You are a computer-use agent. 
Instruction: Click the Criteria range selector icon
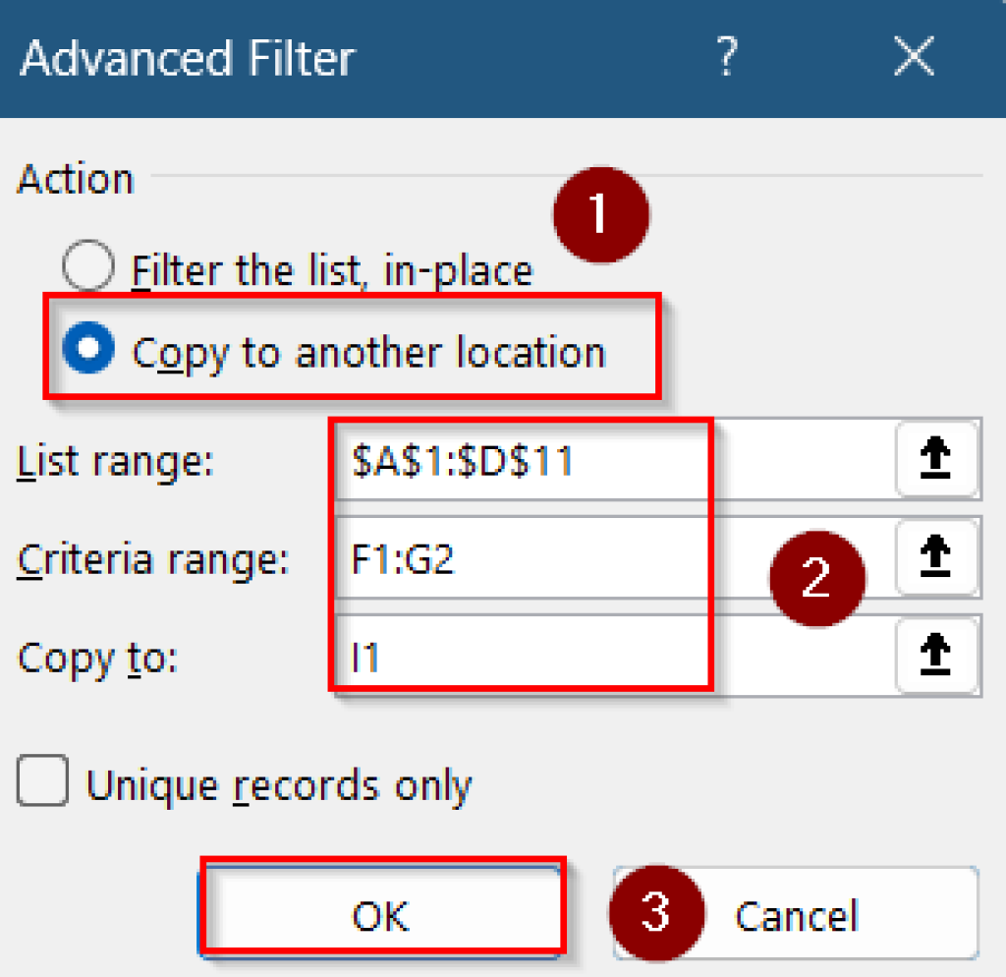tap(937, 557)
